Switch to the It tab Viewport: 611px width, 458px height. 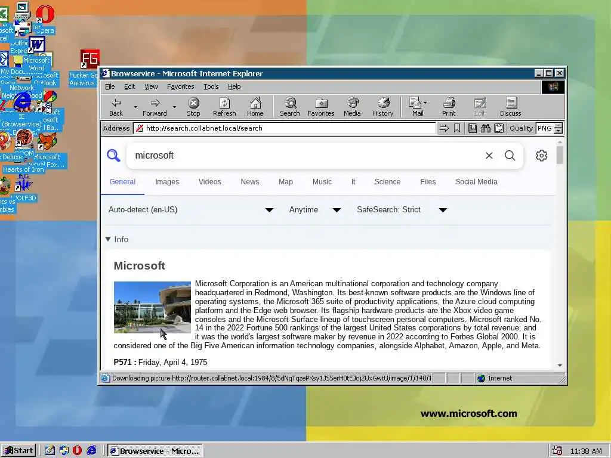pos(353,182)
